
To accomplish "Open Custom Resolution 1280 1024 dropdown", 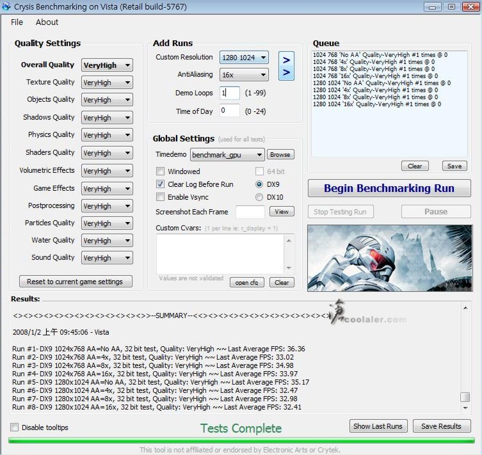I will pyautogui.click(x=244, y=58).
